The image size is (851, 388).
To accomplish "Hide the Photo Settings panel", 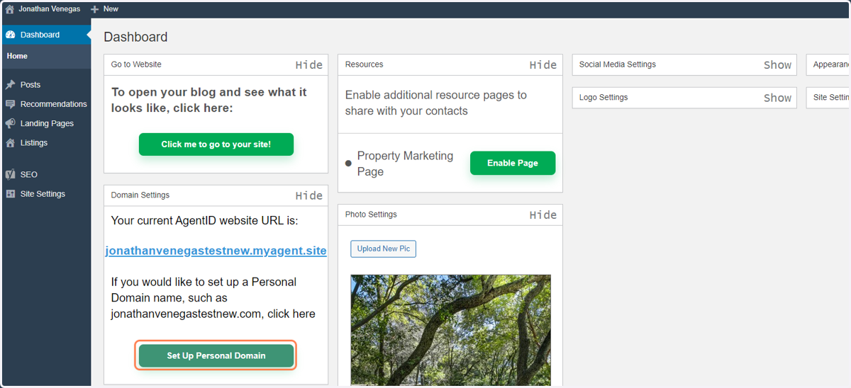I will point(543,215).
